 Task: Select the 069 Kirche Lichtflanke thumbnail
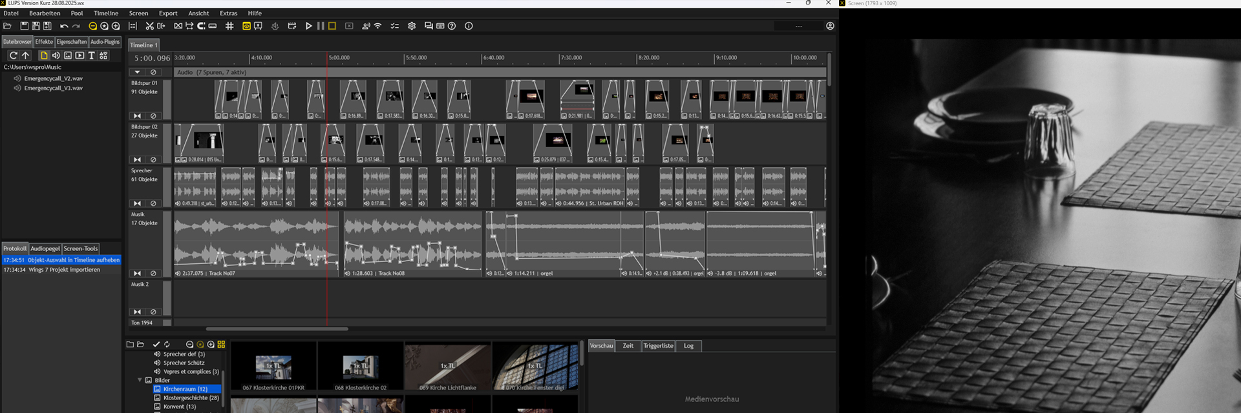pyautogui.click(x=448, y=367)
